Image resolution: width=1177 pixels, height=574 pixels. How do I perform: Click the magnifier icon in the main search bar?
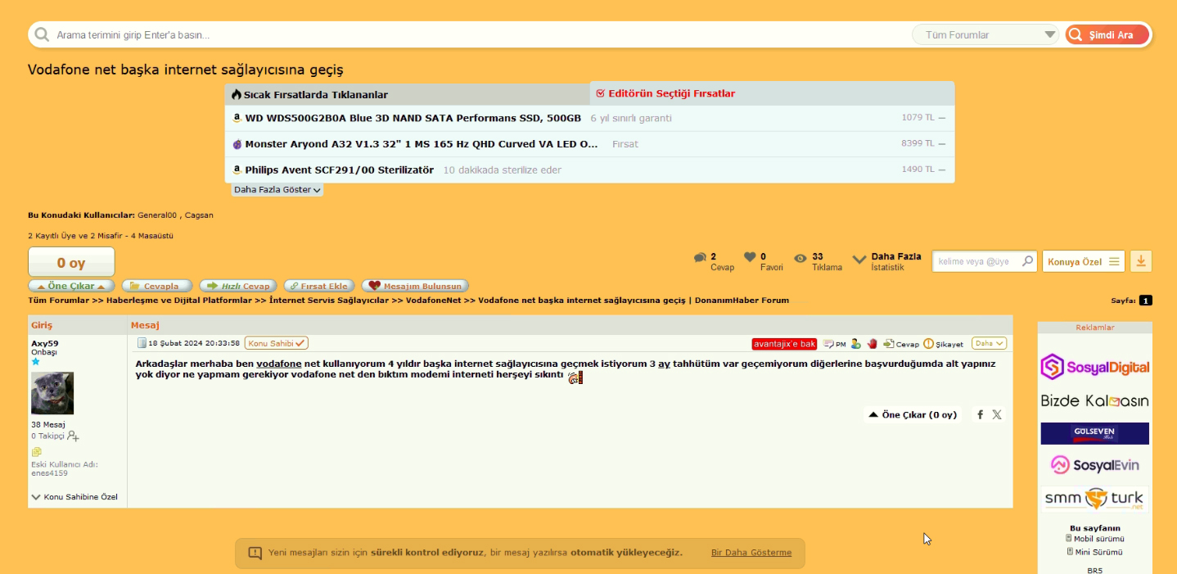tap(42, 35)
